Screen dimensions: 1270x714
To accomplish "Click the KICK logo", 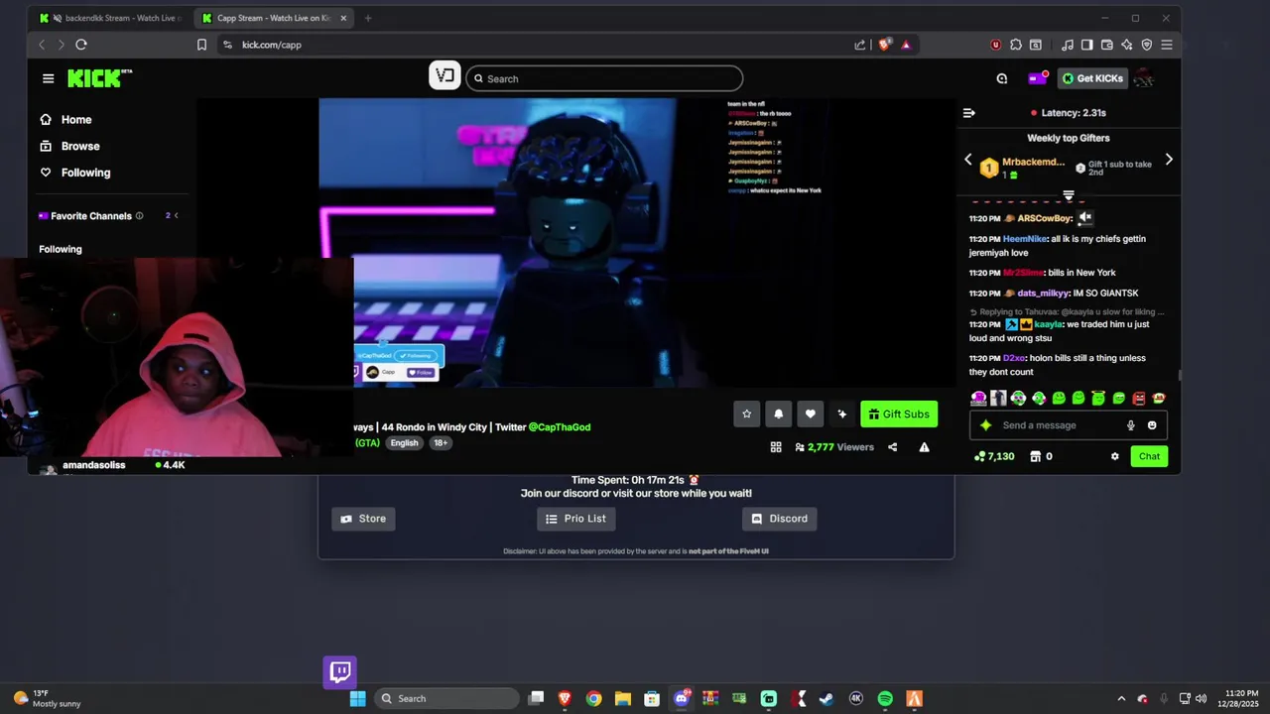I will coord(99,78).
